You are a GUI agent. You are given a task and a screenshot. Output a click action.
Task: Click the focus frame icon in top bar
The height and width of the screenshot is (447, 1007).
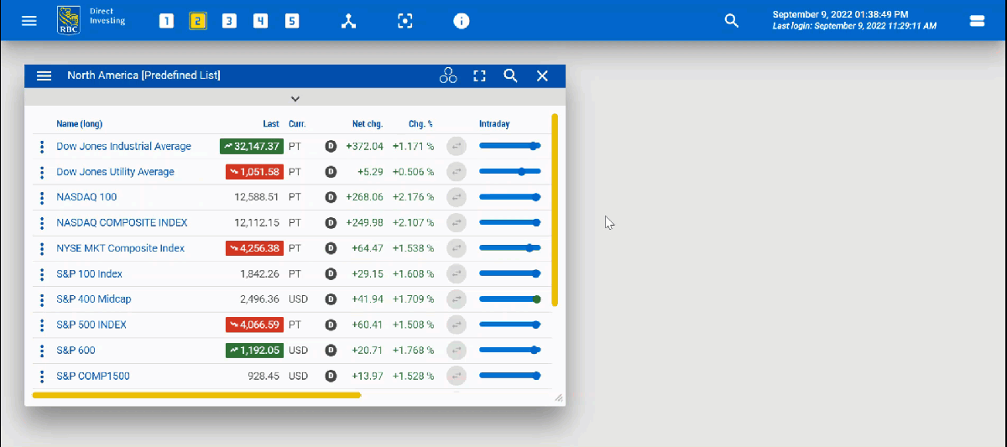405,21
